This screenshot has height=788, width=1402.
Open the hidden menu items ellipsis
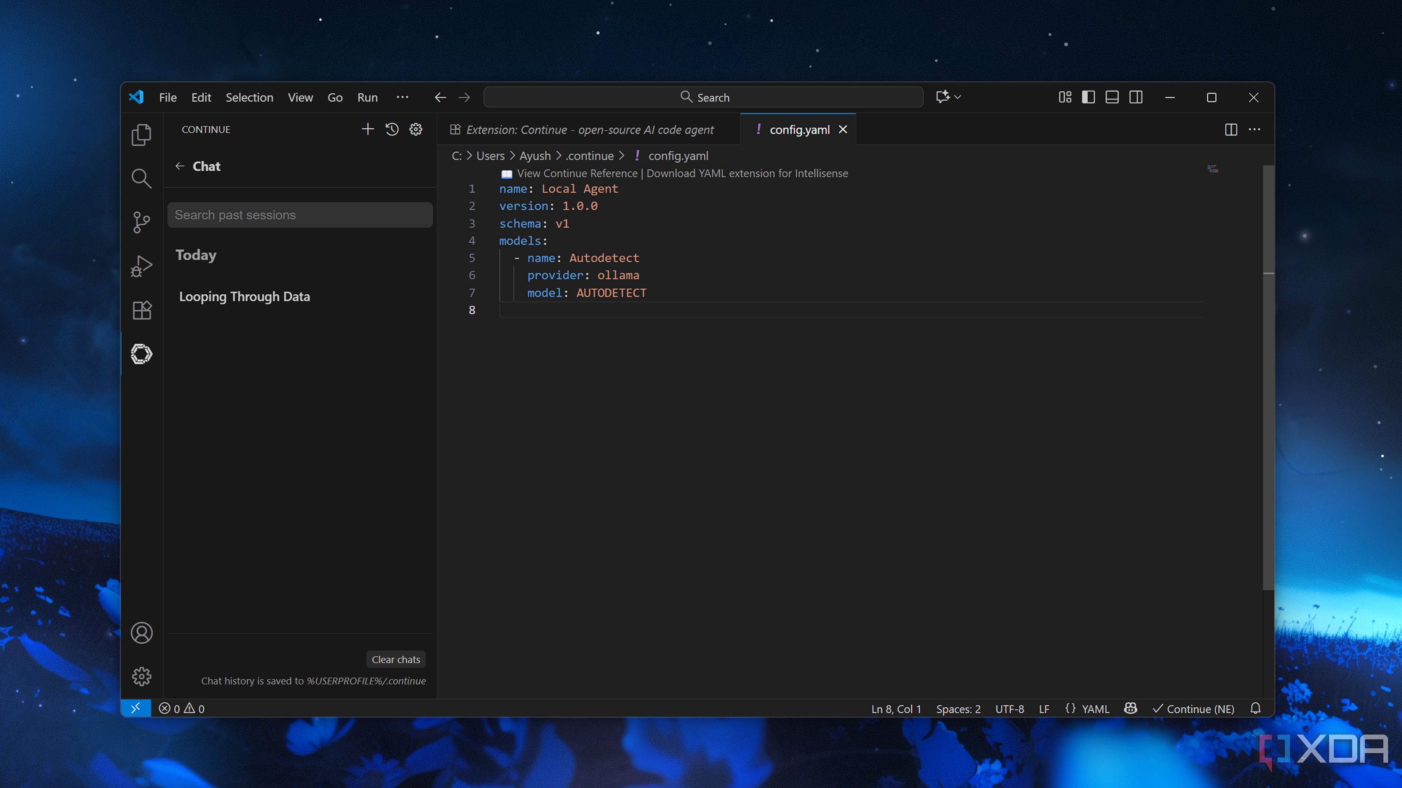click(x=402, y=97)
